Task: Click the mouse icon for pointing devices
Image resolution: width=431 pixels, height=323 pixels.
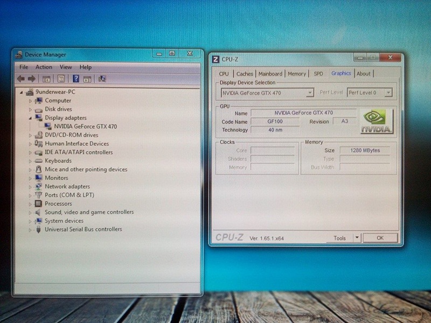Action: click(38, 169)
